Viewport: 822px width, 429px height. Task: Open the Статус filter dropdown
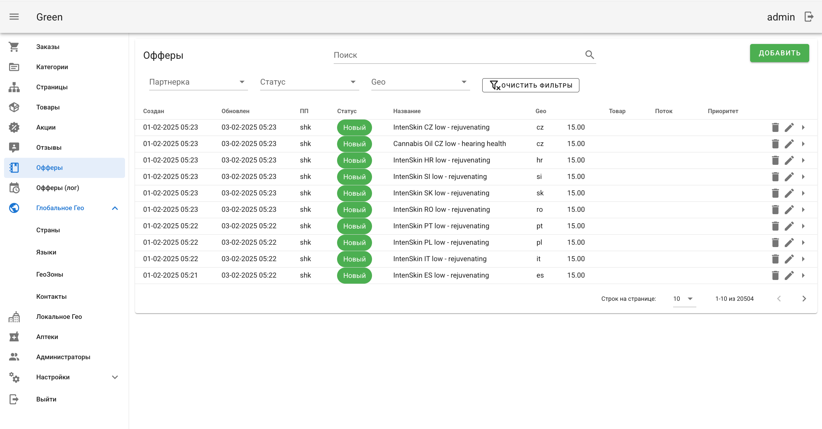point(309,82)
